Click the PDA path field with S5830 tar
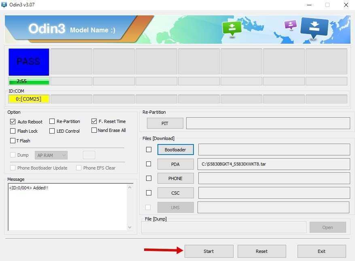 point(274,164)
